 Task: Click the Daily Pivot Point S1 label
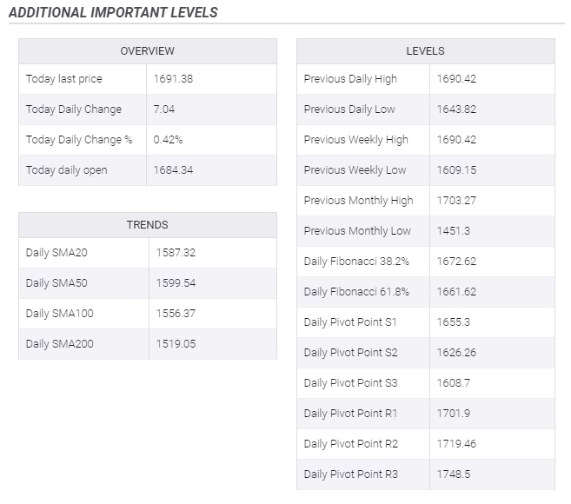(x=349, y=322)
